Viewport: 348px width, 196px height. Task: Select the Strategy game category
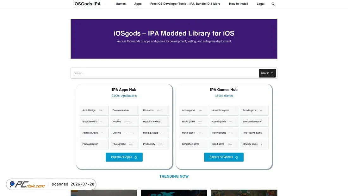[x=254, y=144]
